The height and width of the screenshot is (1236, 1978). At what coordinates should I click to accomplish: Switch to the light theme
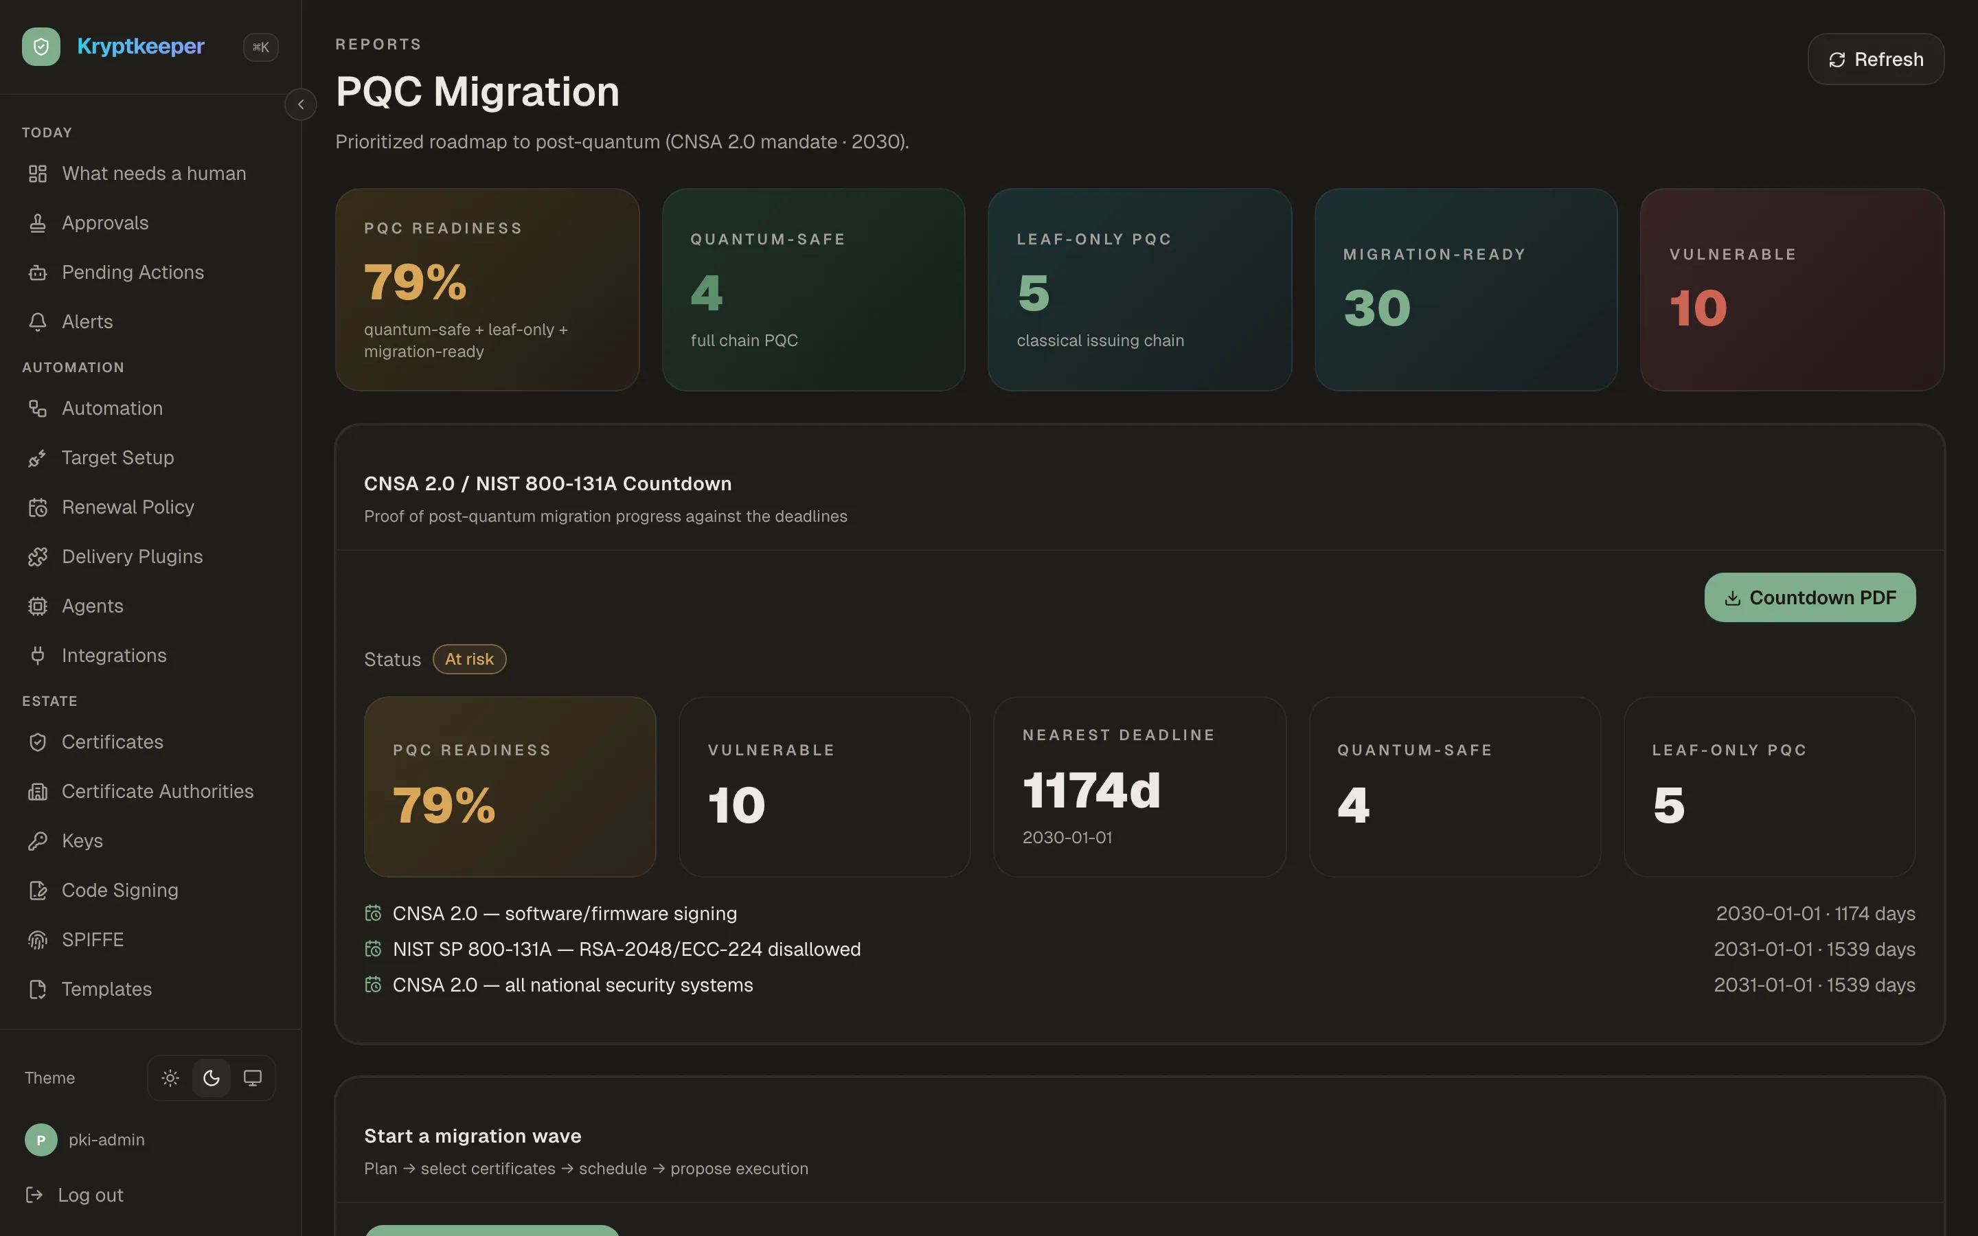click(x=170, y=1078)
